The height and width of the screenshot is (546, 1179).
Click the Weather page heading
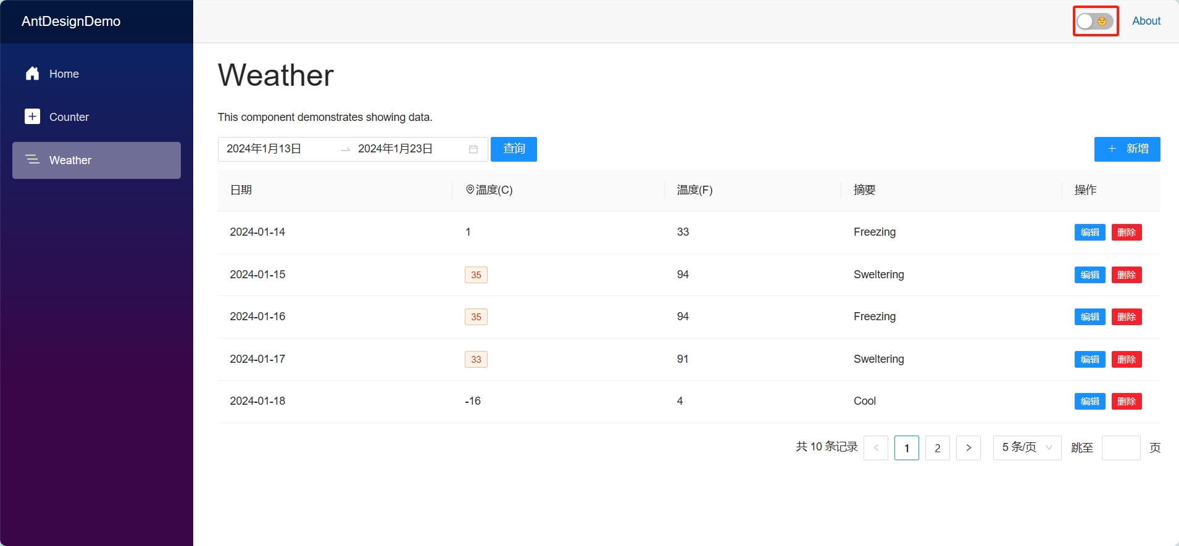pyautogui.click(x=276, y=75)
